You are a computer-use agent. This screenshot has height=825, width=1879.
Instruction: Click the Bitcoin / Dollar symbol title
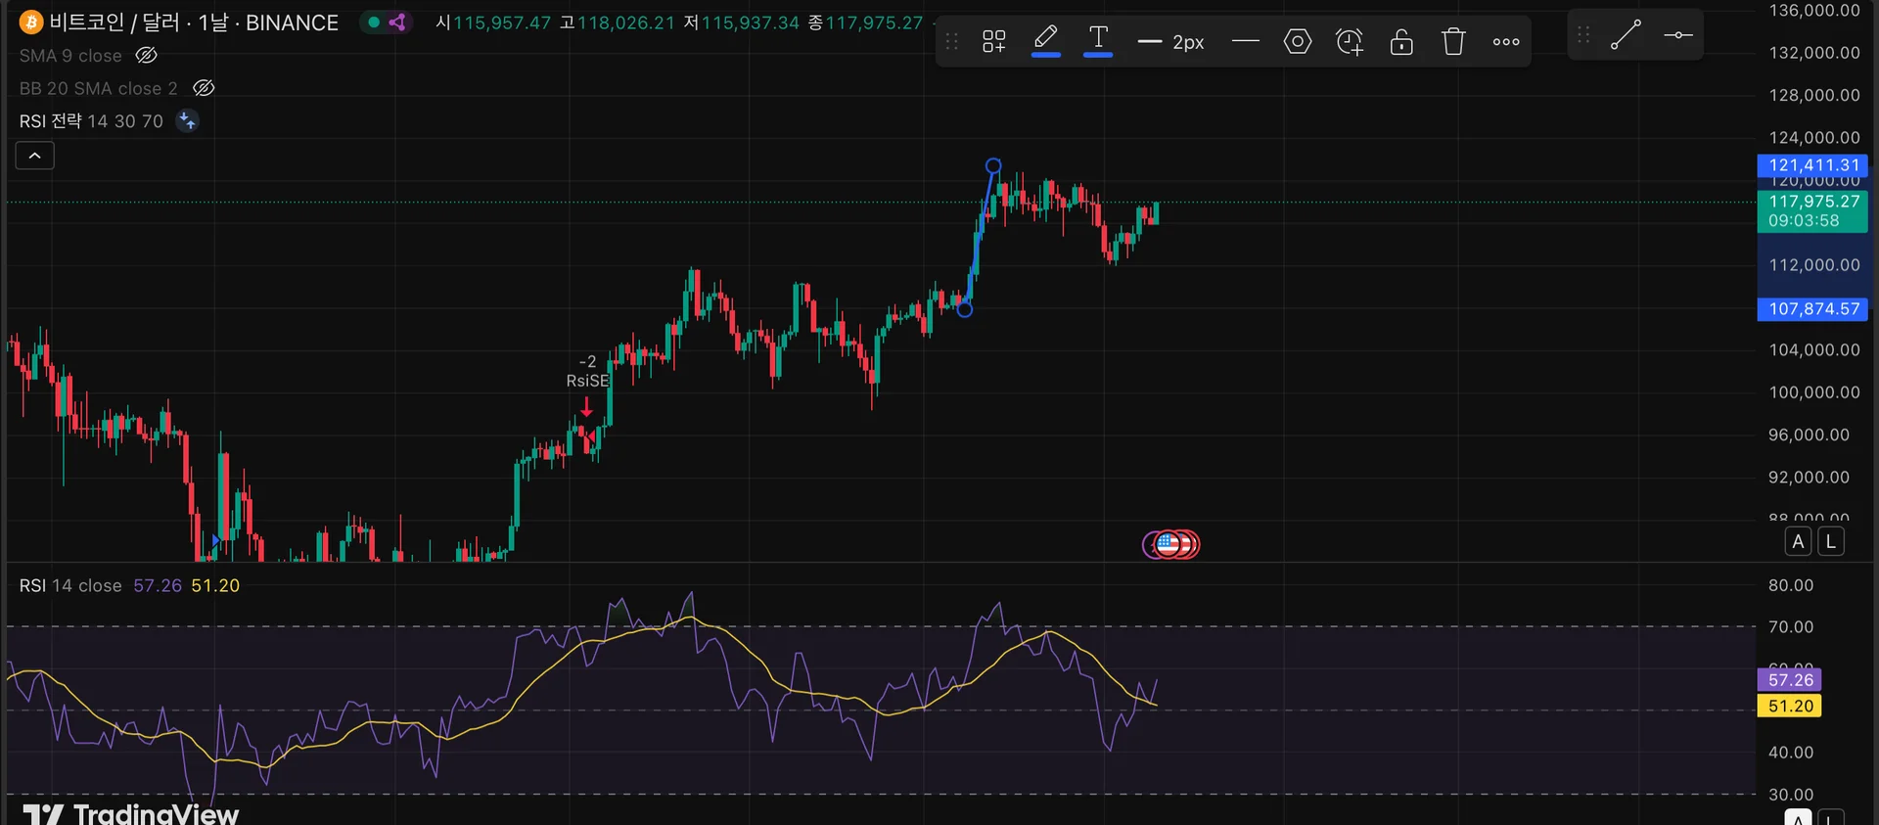tap(194, 23)
